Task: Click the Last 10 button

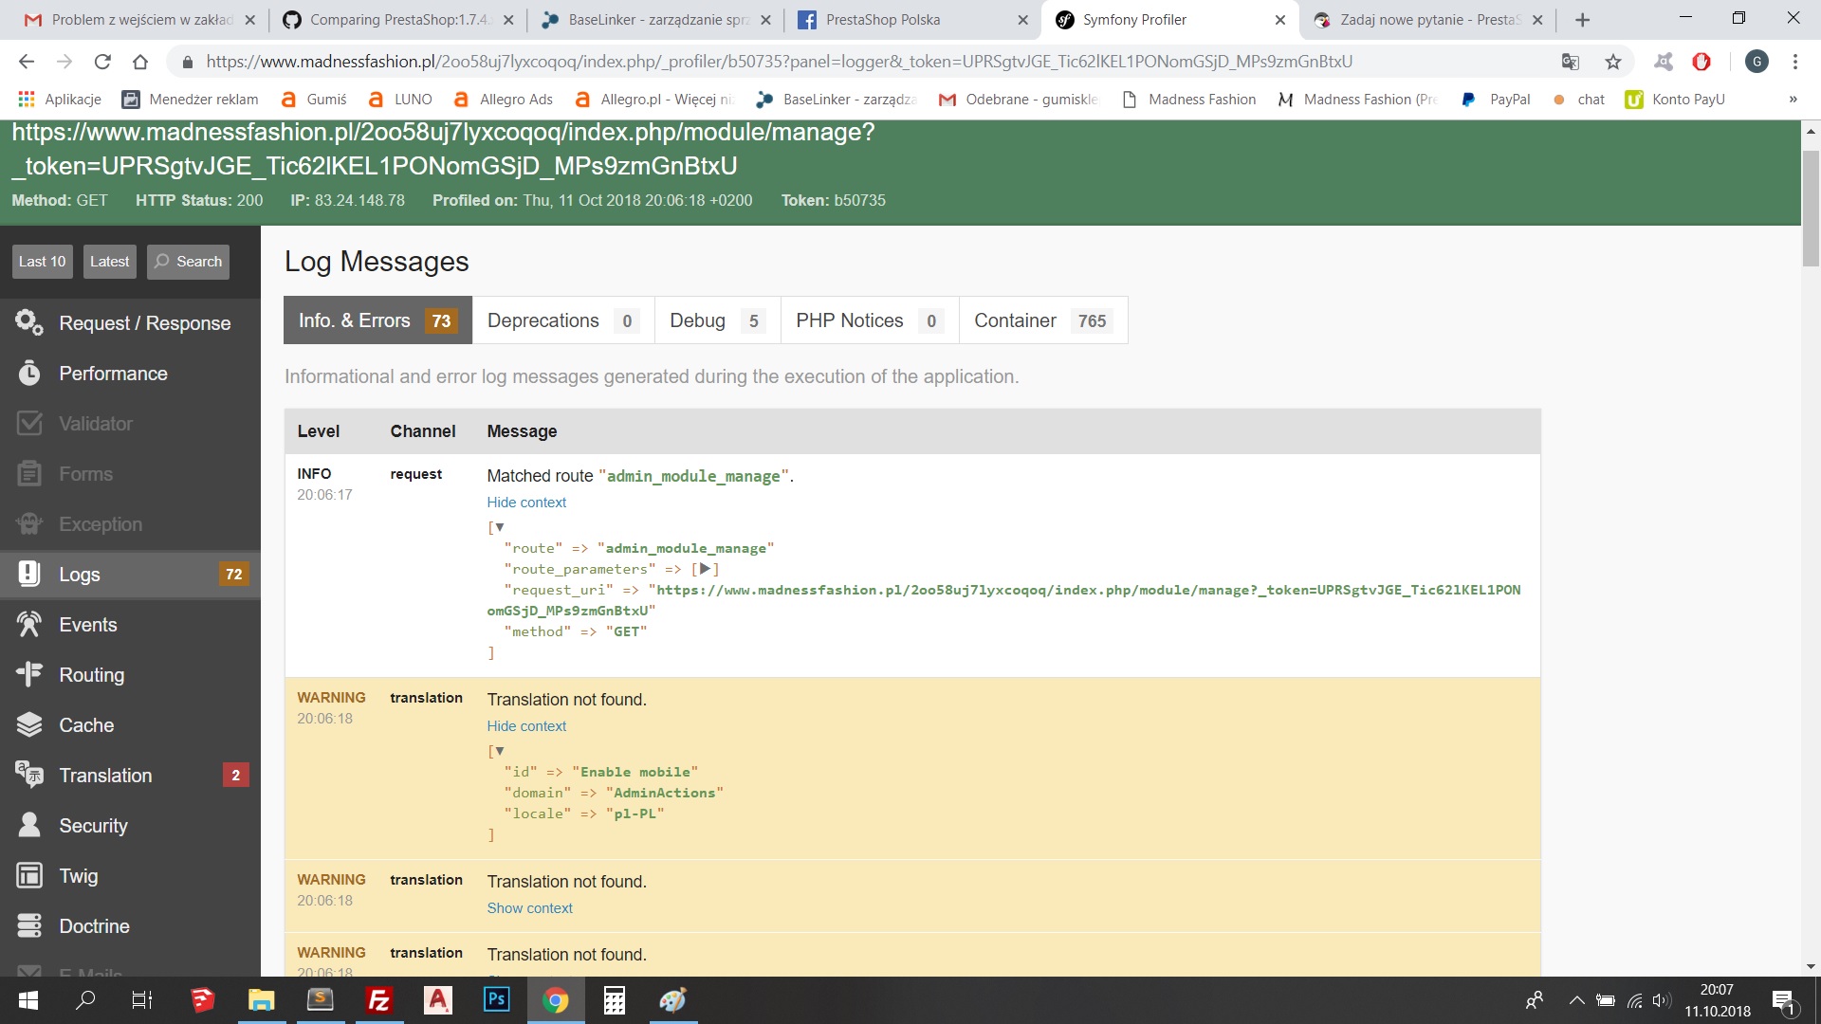Action: pos(42,262)
